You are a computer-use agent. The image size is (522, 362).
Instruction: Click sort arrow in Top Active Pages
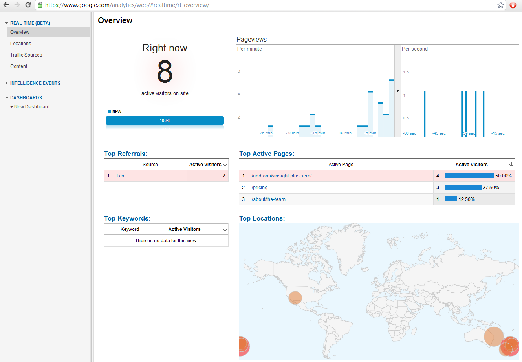point(511,165)
